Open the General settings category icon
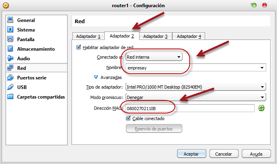Image resolution: width=277 pixels, height=164 pixels. pyautogui.click(x=10, y=20)
